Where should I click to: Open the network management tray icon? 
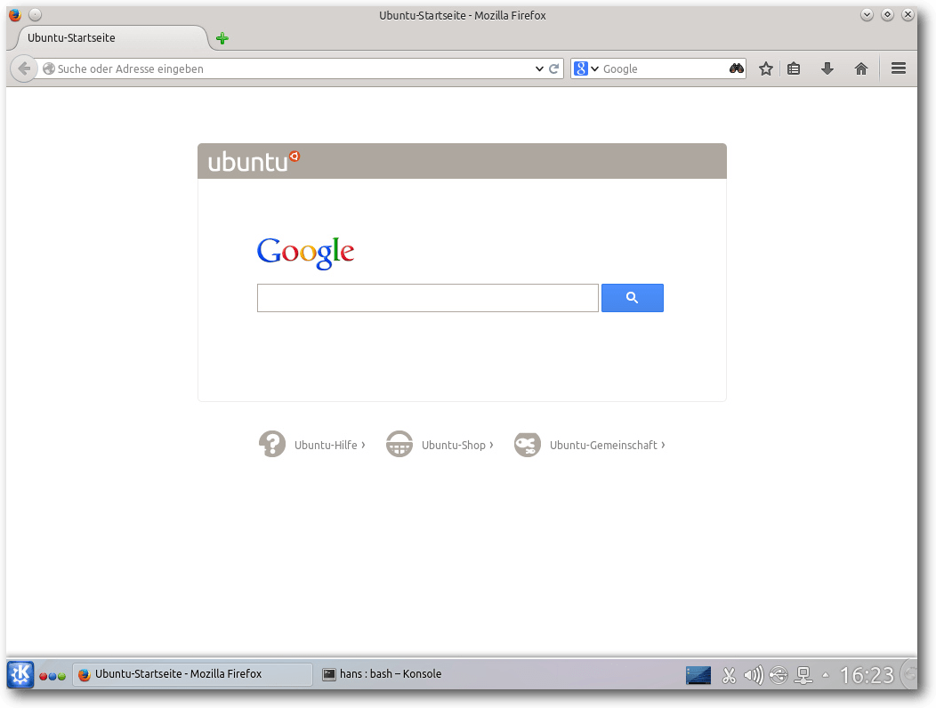[803, 675]
